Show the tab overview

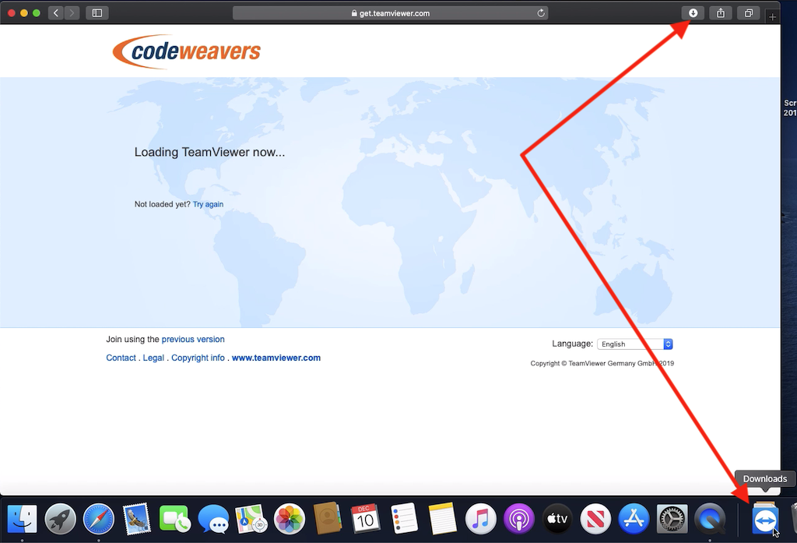(x=749, y=13)
